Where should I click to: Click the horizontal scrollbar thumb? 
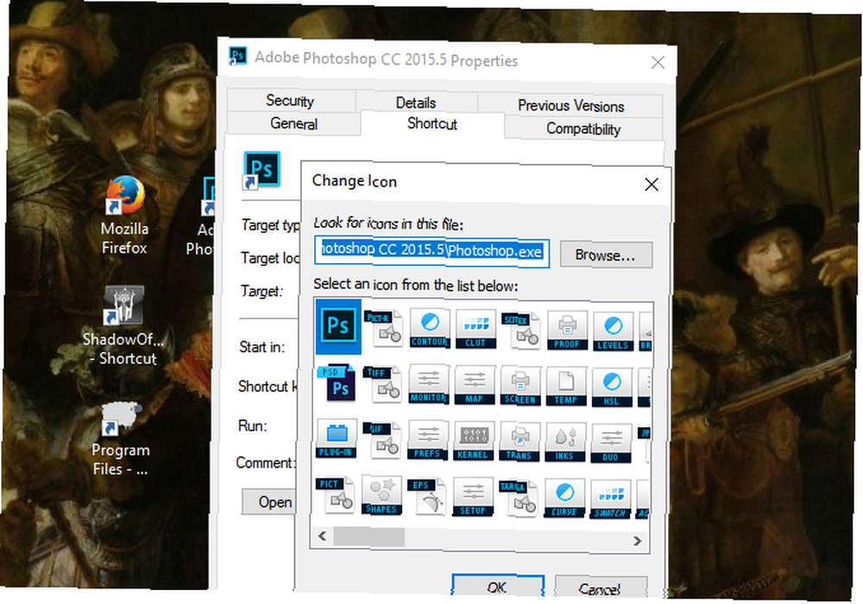pos(369,537)
